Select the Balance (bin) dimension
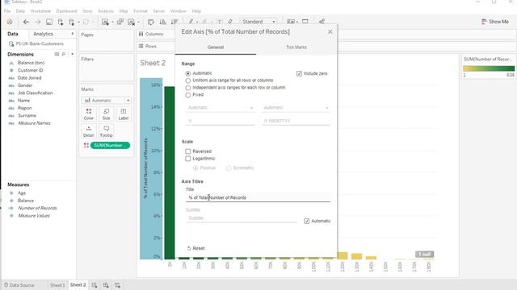Screen dimensions: 517x290 coord(31,63)
